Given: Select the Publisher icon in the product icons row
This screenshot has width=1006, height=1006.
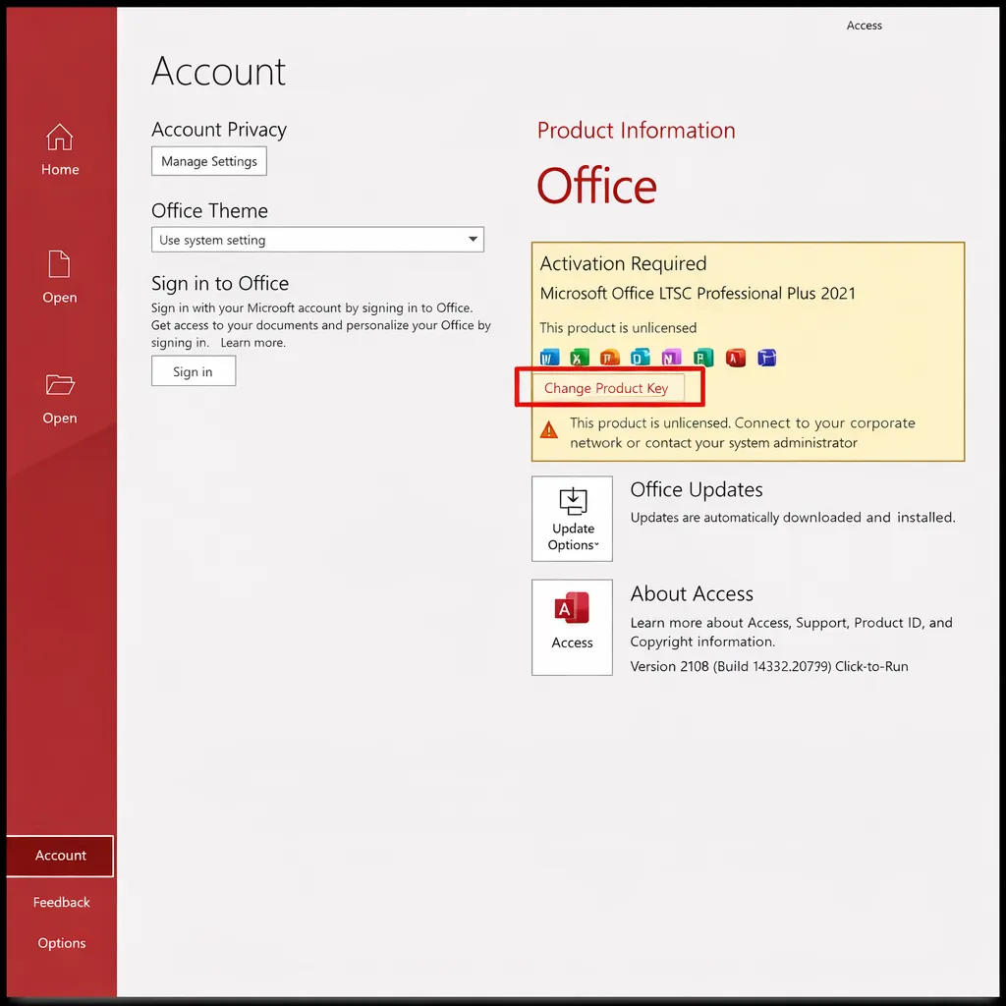Looking at the screenshot, I should pyautogui.click(x=701, y=358).
